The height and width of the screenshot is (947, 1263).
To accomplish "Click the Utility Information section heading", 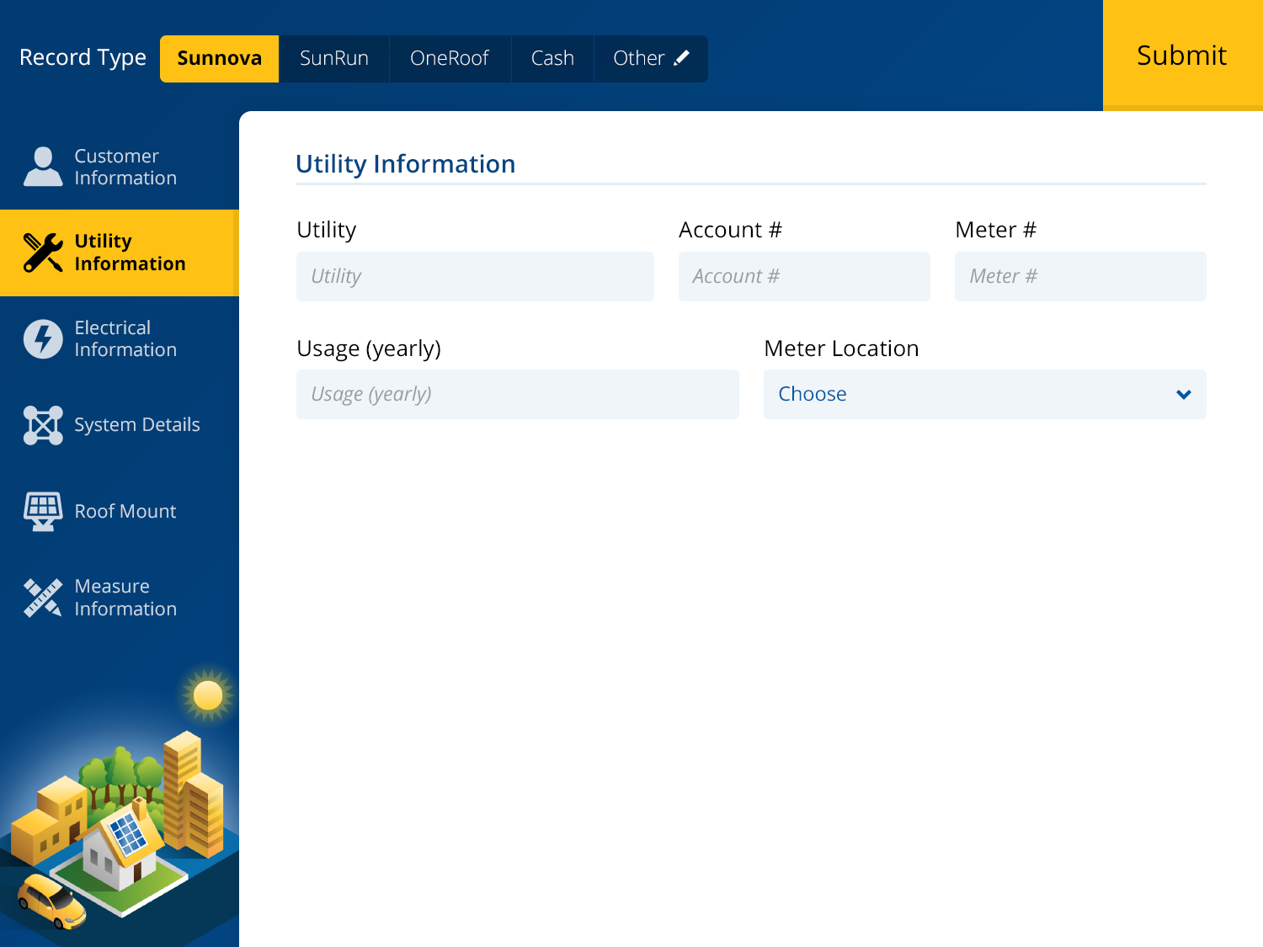I will point(405,164).
